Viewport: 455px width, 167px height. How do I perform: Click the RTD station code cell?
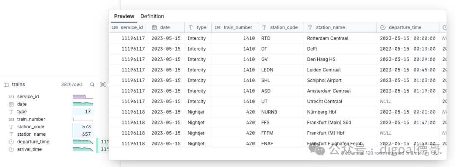[x=281, y=38]
